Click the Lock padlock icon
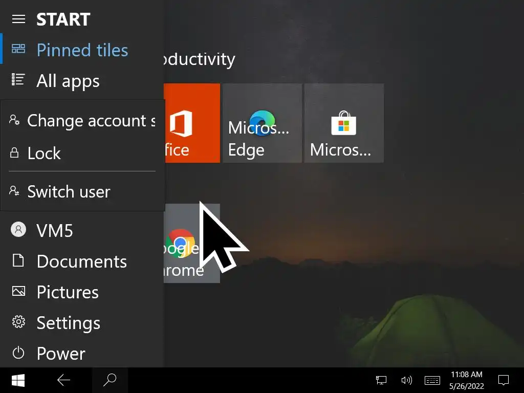 (14, 152)
